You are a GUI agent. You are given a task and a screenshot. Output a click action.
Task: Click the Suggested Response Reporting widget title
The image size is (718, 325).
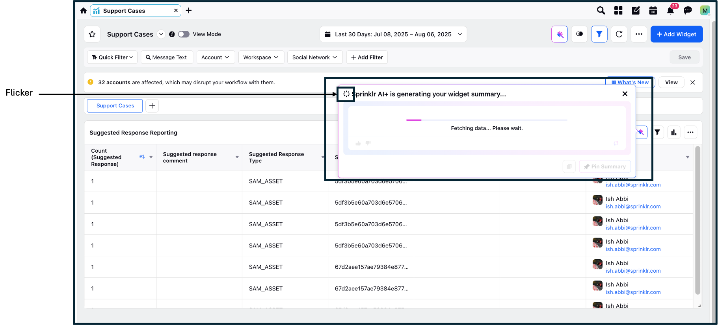(x=134, y=133)
